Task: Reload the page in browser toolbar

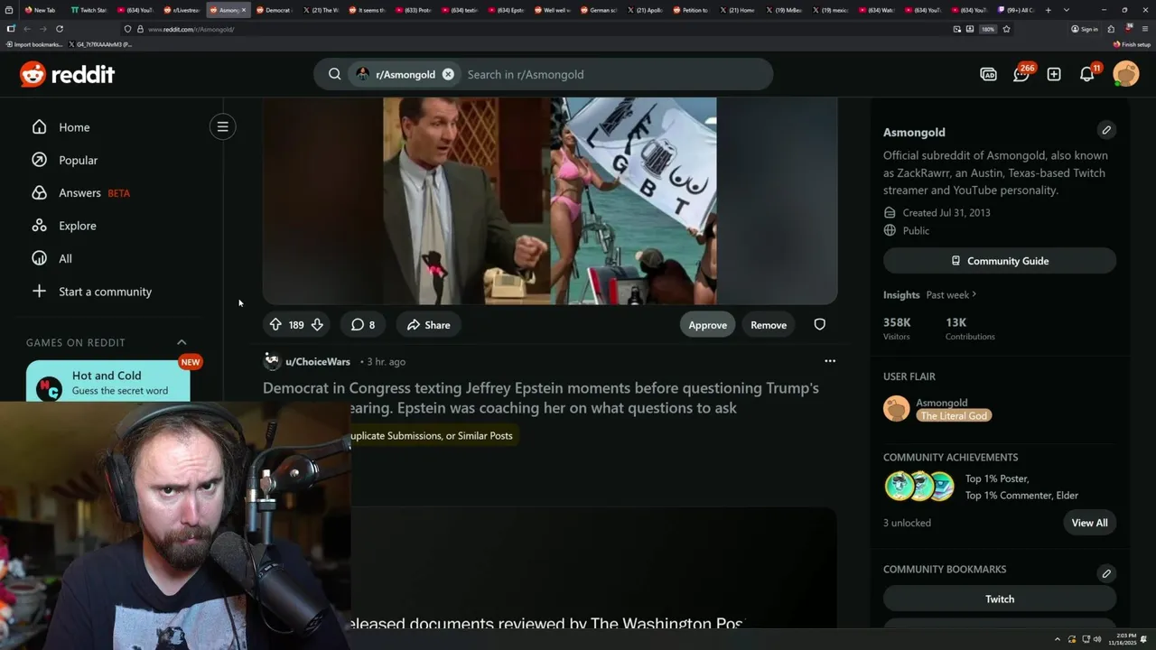Action: [60, 29]
